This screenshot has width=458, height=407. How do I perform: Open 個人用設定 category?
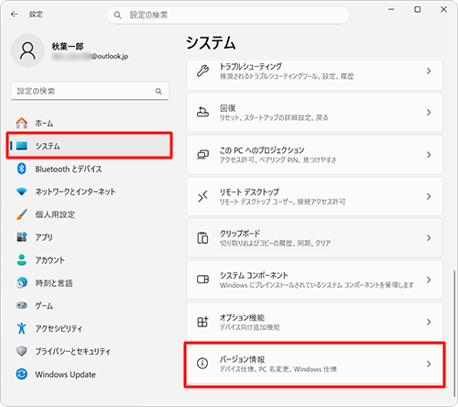point(90,214)
